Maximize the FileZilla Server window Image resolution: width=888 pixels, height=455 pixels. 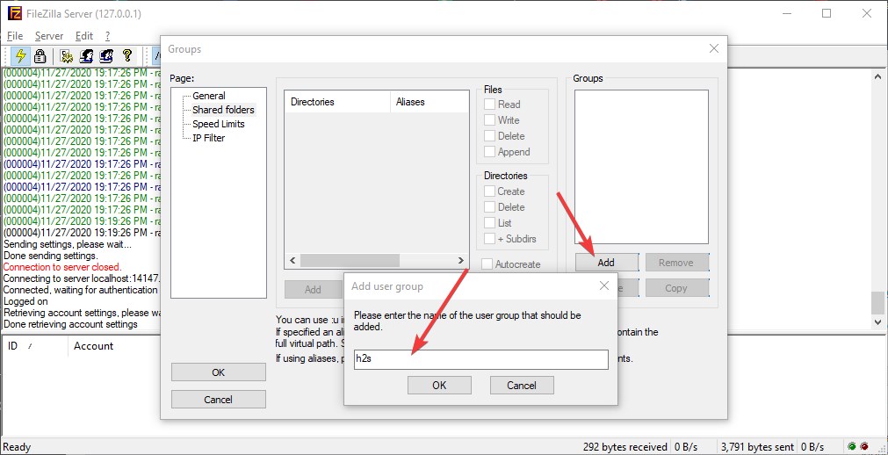(827, 13)
